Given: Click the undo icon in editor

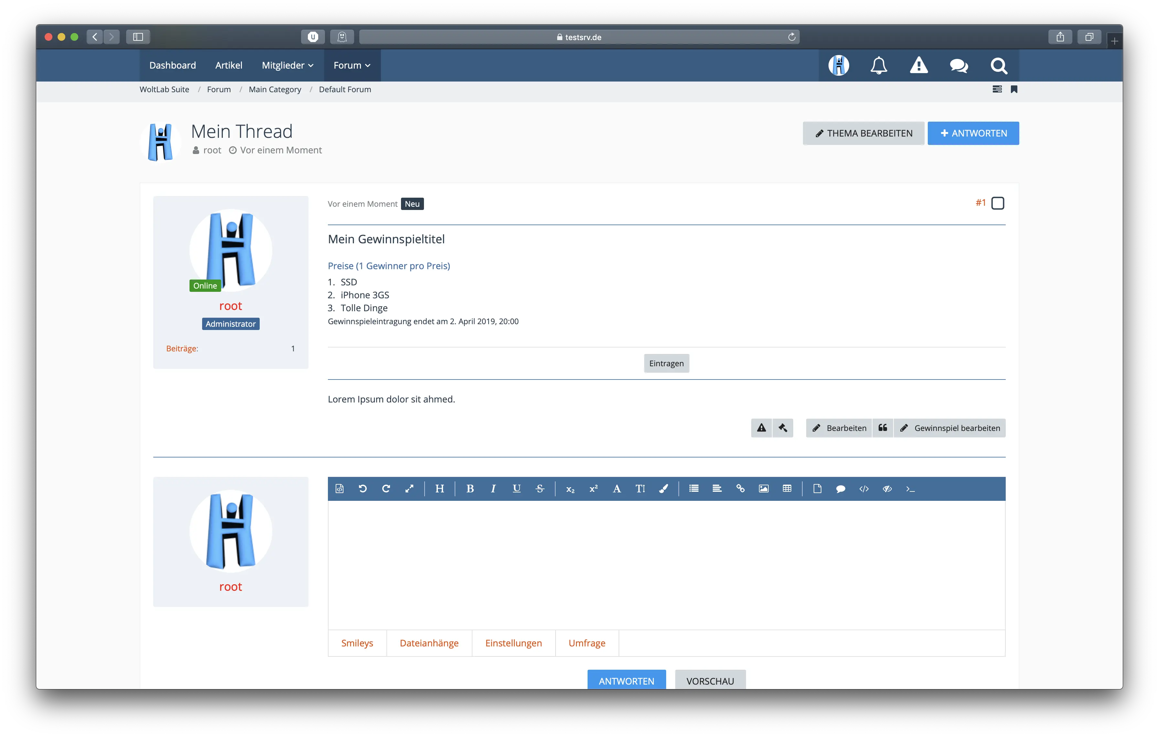Looking at the screenshot, I should point(363,489).
